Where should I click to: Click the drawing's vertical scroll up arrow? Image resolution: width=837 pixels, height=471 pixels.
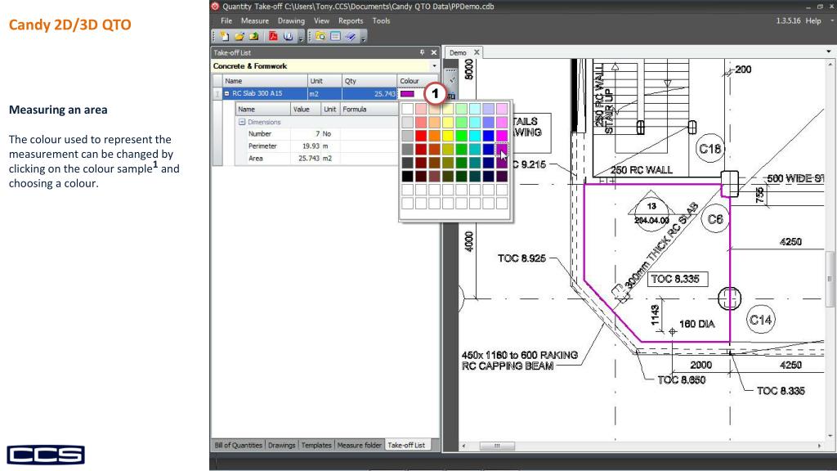pyautogui.click(x=830, y=63)
